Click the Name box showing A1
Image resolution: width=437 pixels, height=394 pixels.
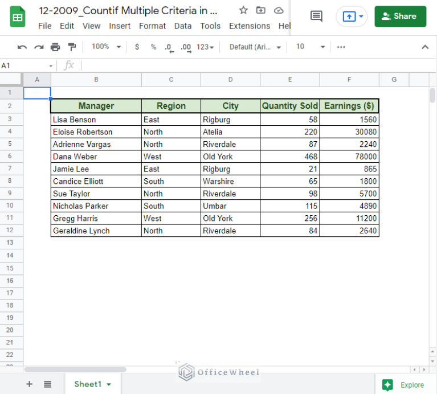(x=27, y=65)
